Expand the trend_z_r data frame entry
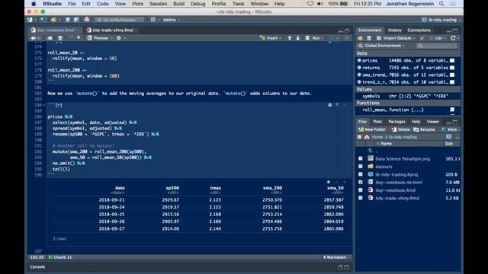Image resolution: width=488 pixels, height=274 pixels. tap(359, 82)
